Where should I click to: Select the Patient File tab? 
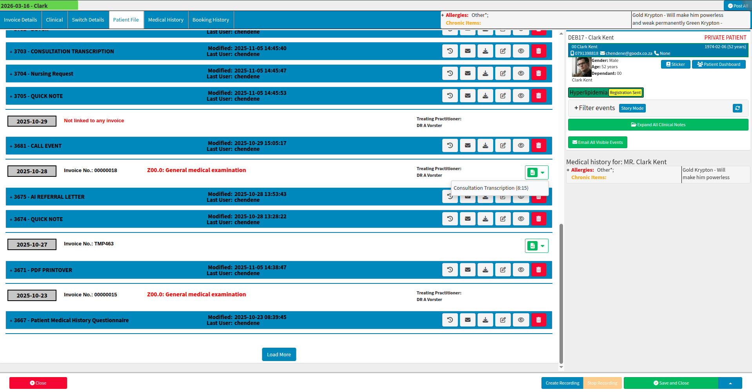click(x=126, y=20)
